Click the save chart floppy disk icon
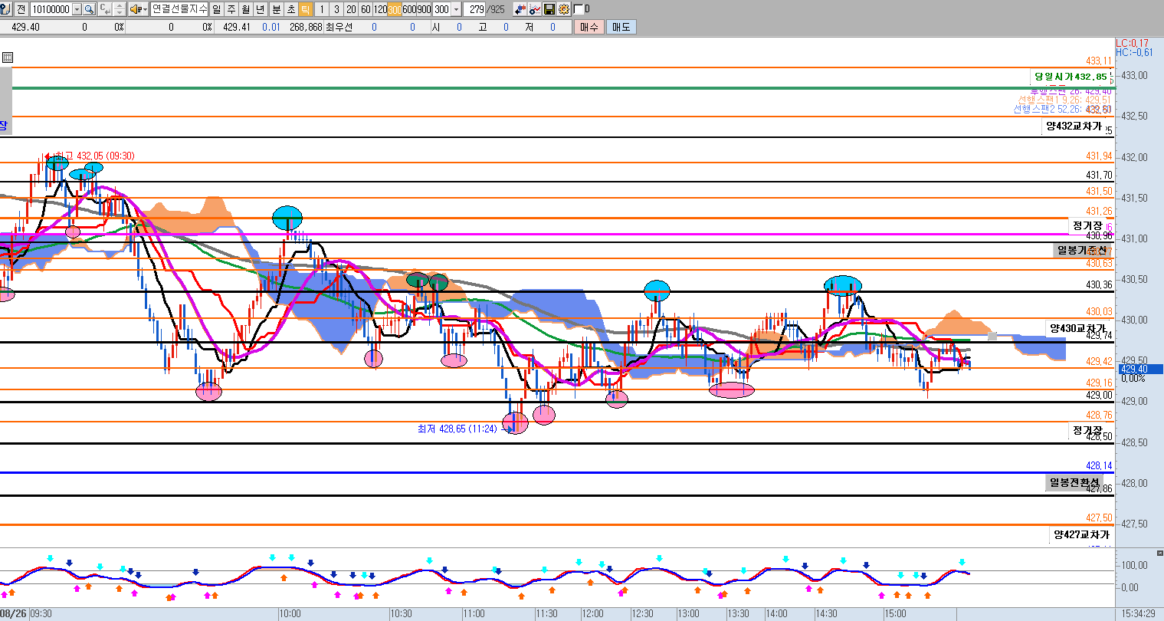1164x621 pixels. [549, 9]
